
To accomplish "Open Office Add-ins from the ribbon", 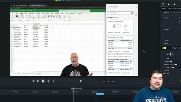I will (x=34, y=17).
